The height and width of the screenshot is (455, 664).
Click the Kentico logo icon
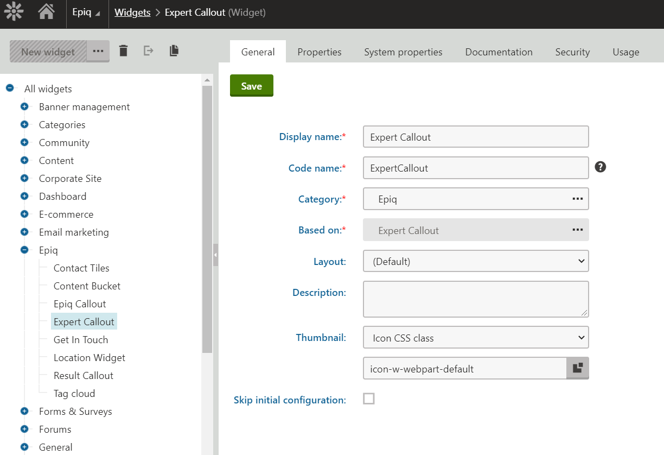(x=14, y=12)
